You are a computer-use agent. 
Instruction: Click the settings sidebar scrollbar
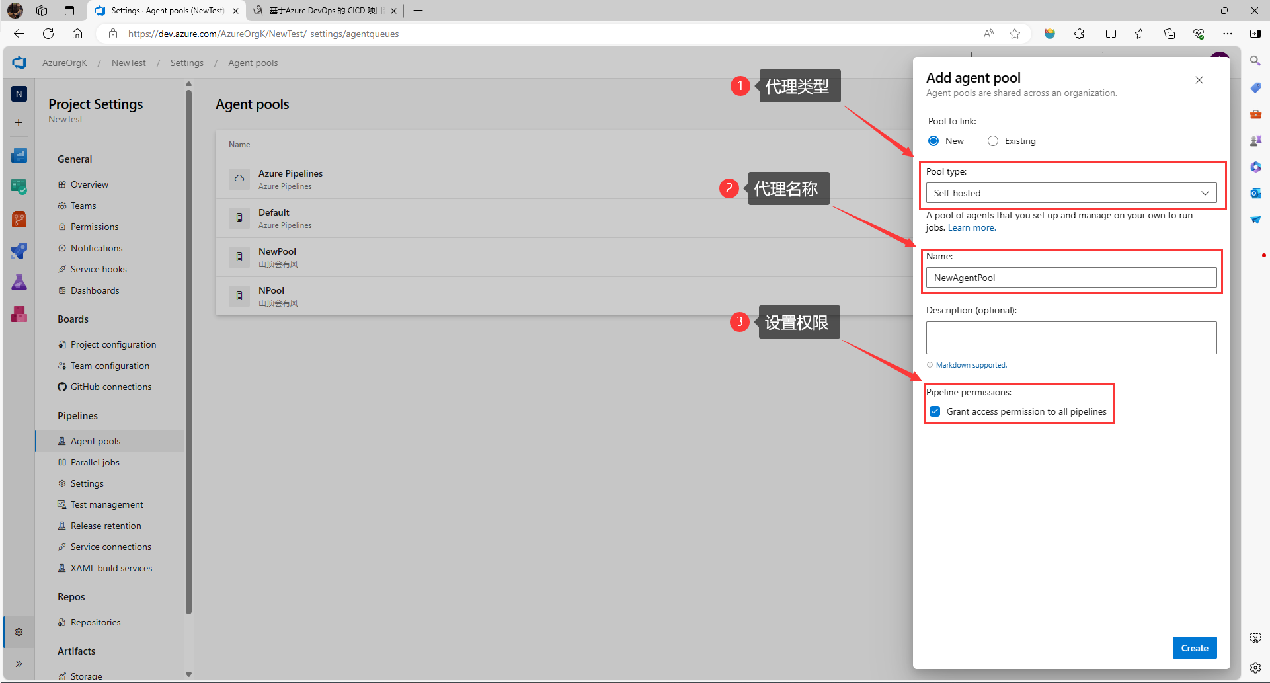pos(188,350)
